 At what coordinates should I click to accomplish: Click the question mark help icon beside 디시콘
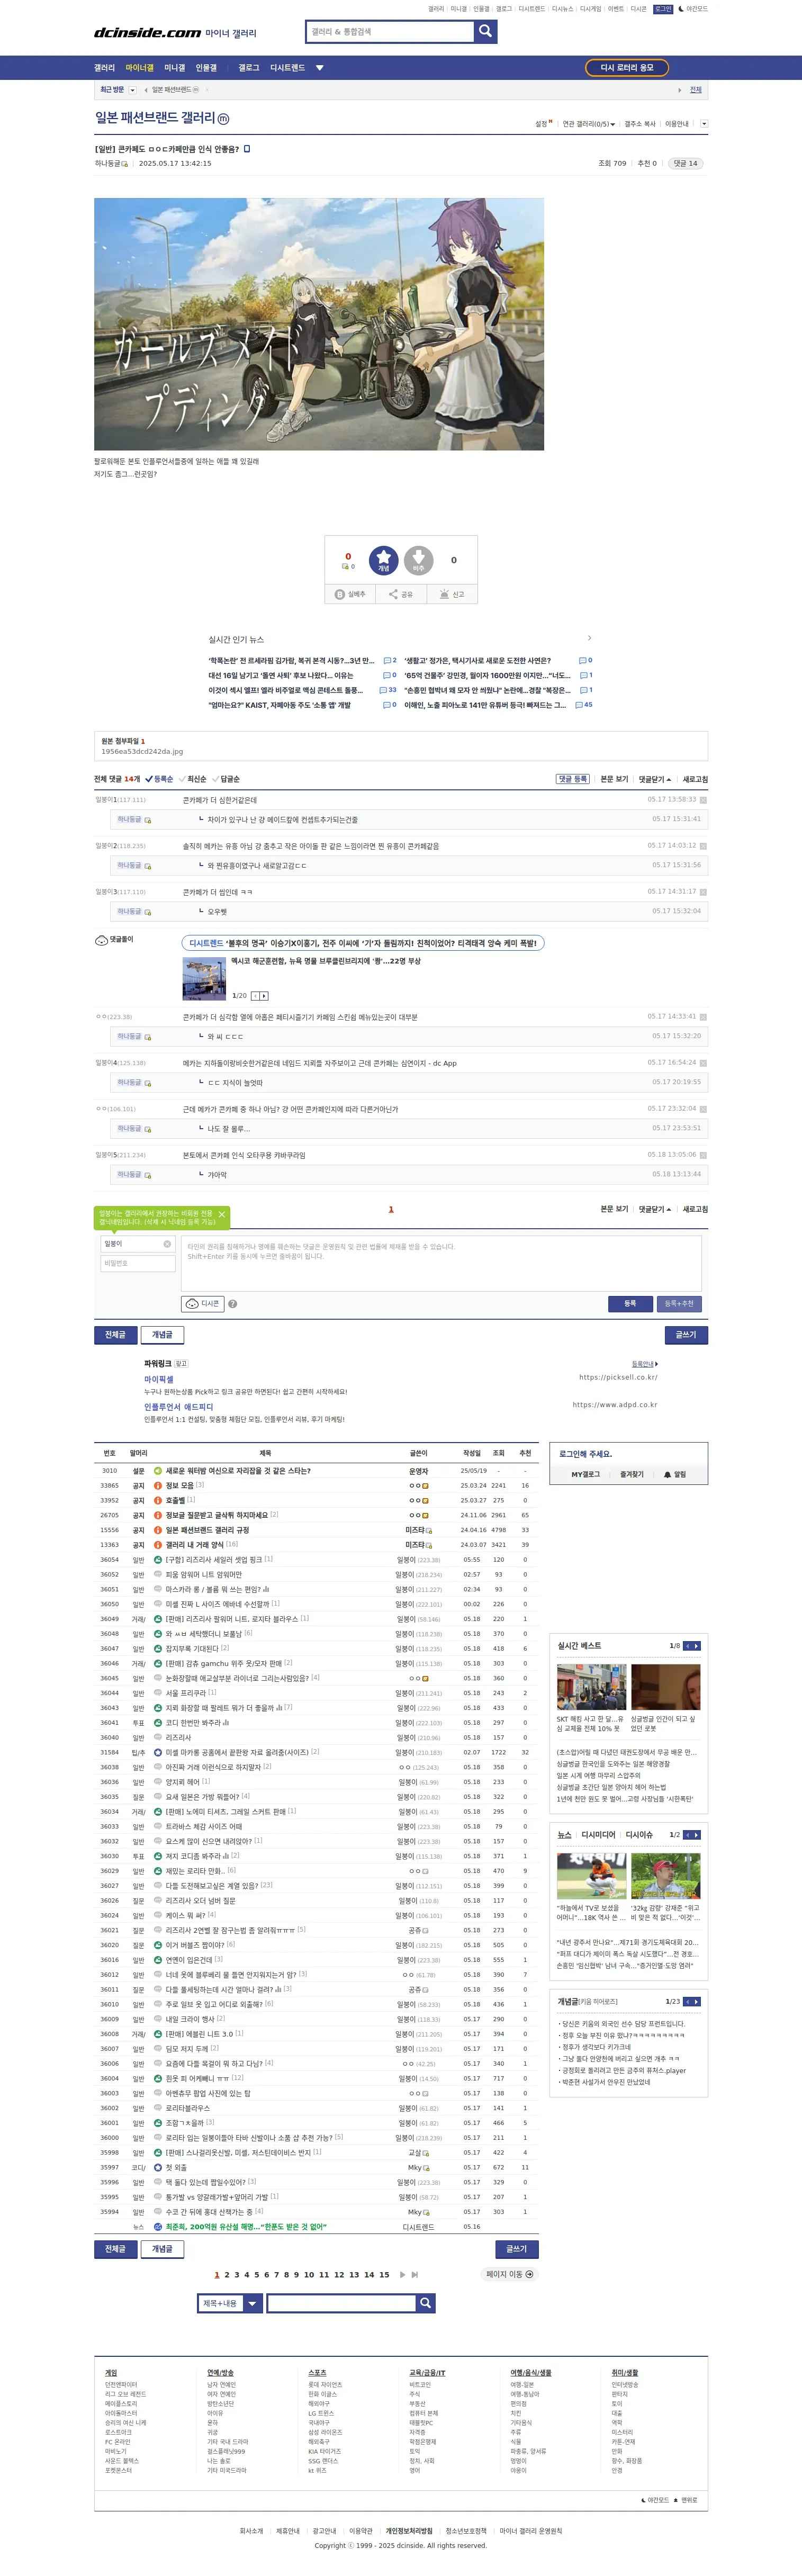232,1304
